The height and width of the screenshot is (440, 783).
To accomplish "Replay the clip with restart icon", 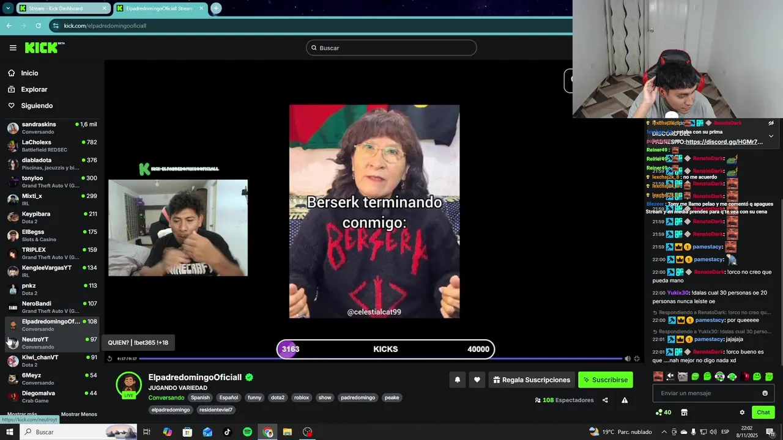I will (x=110, y=359).
